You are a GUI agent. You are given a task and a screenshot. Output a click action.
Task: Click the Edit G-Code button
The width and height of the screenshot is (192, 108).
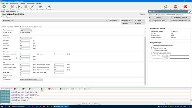point(181,17)
